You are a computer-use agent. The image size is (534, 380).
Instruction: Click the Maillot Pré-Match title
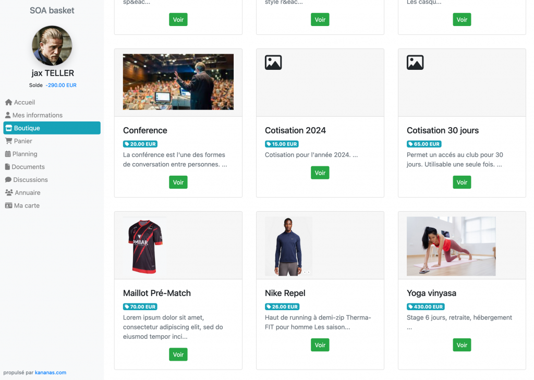tap(156, 293)
